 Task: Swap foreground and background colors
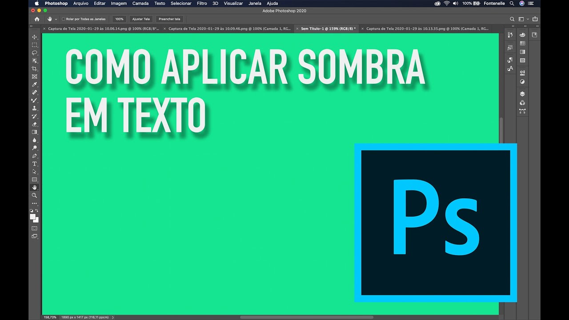pyautogui.click(x=37, y=211)
